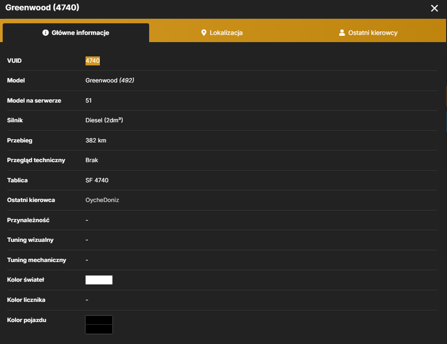This screenshot has height=344, width=447.
Task: Click the highlighted VUID value 4740
Action: click(x=93, y=61)
